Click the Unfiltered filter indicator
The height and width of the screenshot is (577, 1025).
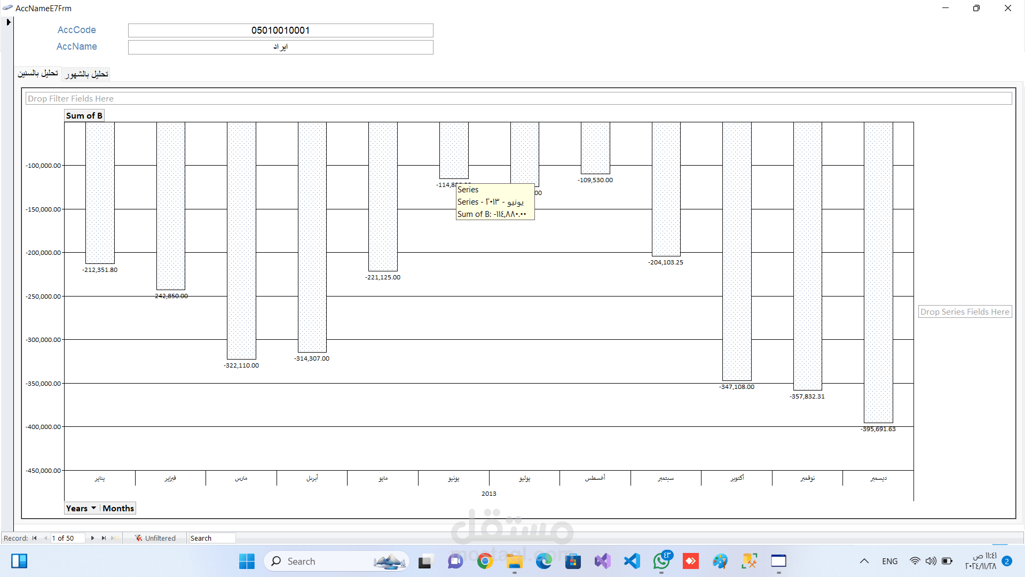point(155,538)
